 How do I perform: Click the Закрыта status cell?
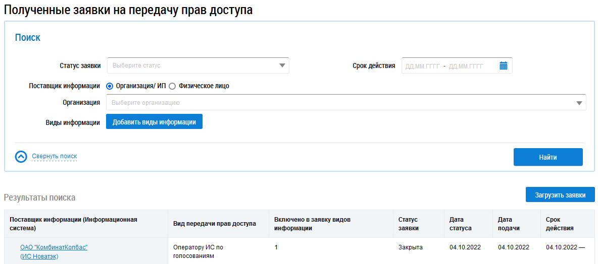point(410,247)
